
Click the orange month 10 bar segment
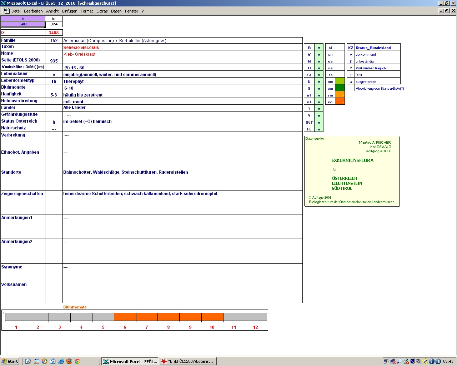pos(212,317)
